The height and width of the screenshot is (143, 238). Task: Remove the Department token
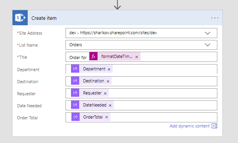pyautogui.click(x=109, y=70)
